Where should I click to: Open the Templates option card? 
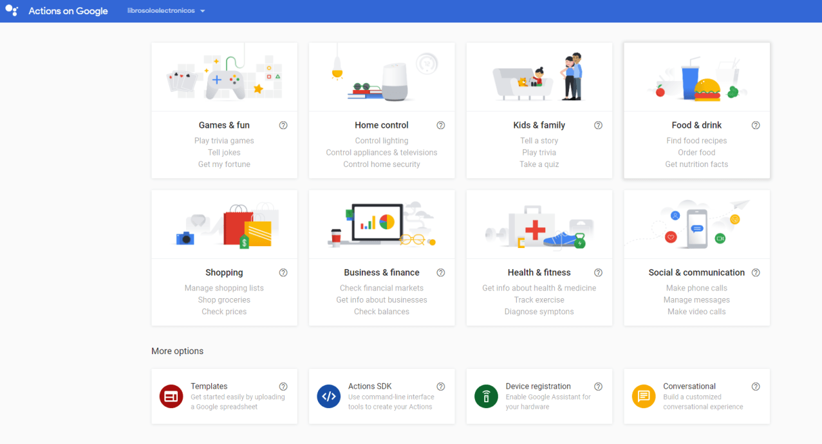(224, 396)
